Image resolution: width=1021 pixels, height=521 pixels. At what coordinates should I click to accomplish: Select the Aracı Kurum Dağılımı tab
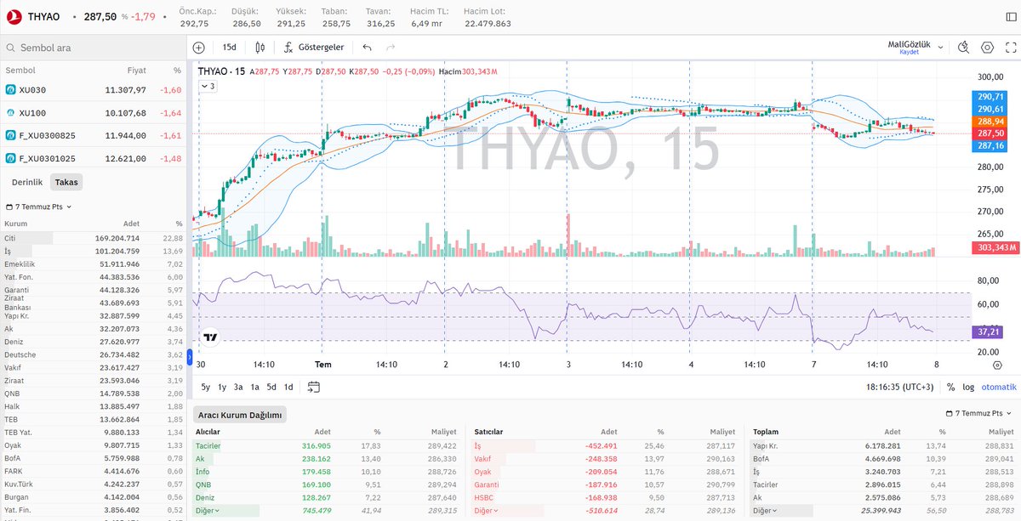[x=240, y=415]
